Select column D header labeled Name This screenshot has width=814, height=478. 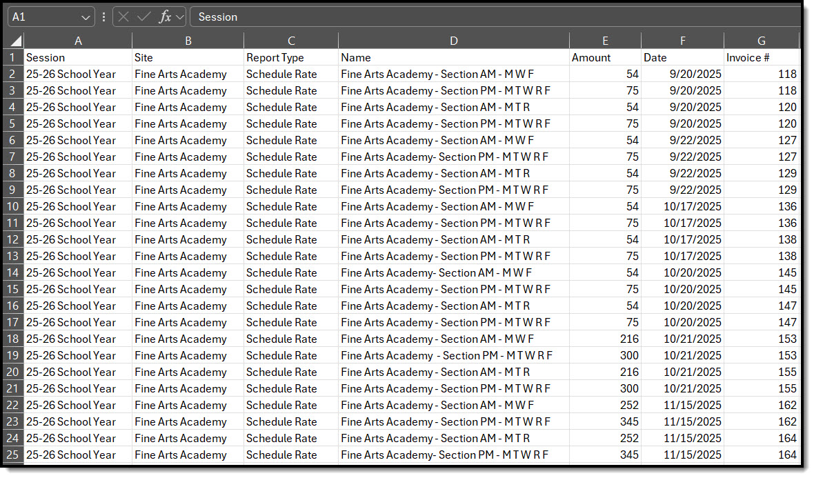pos(453,40)
